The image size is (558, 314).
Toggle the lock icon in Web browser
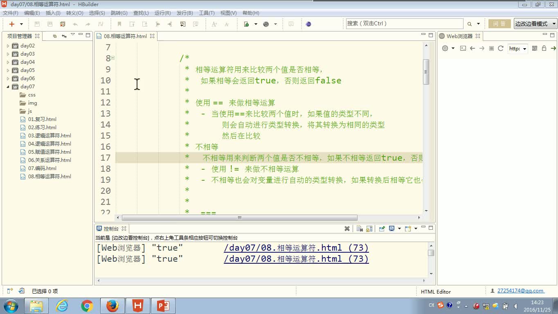tap(544, 48)
